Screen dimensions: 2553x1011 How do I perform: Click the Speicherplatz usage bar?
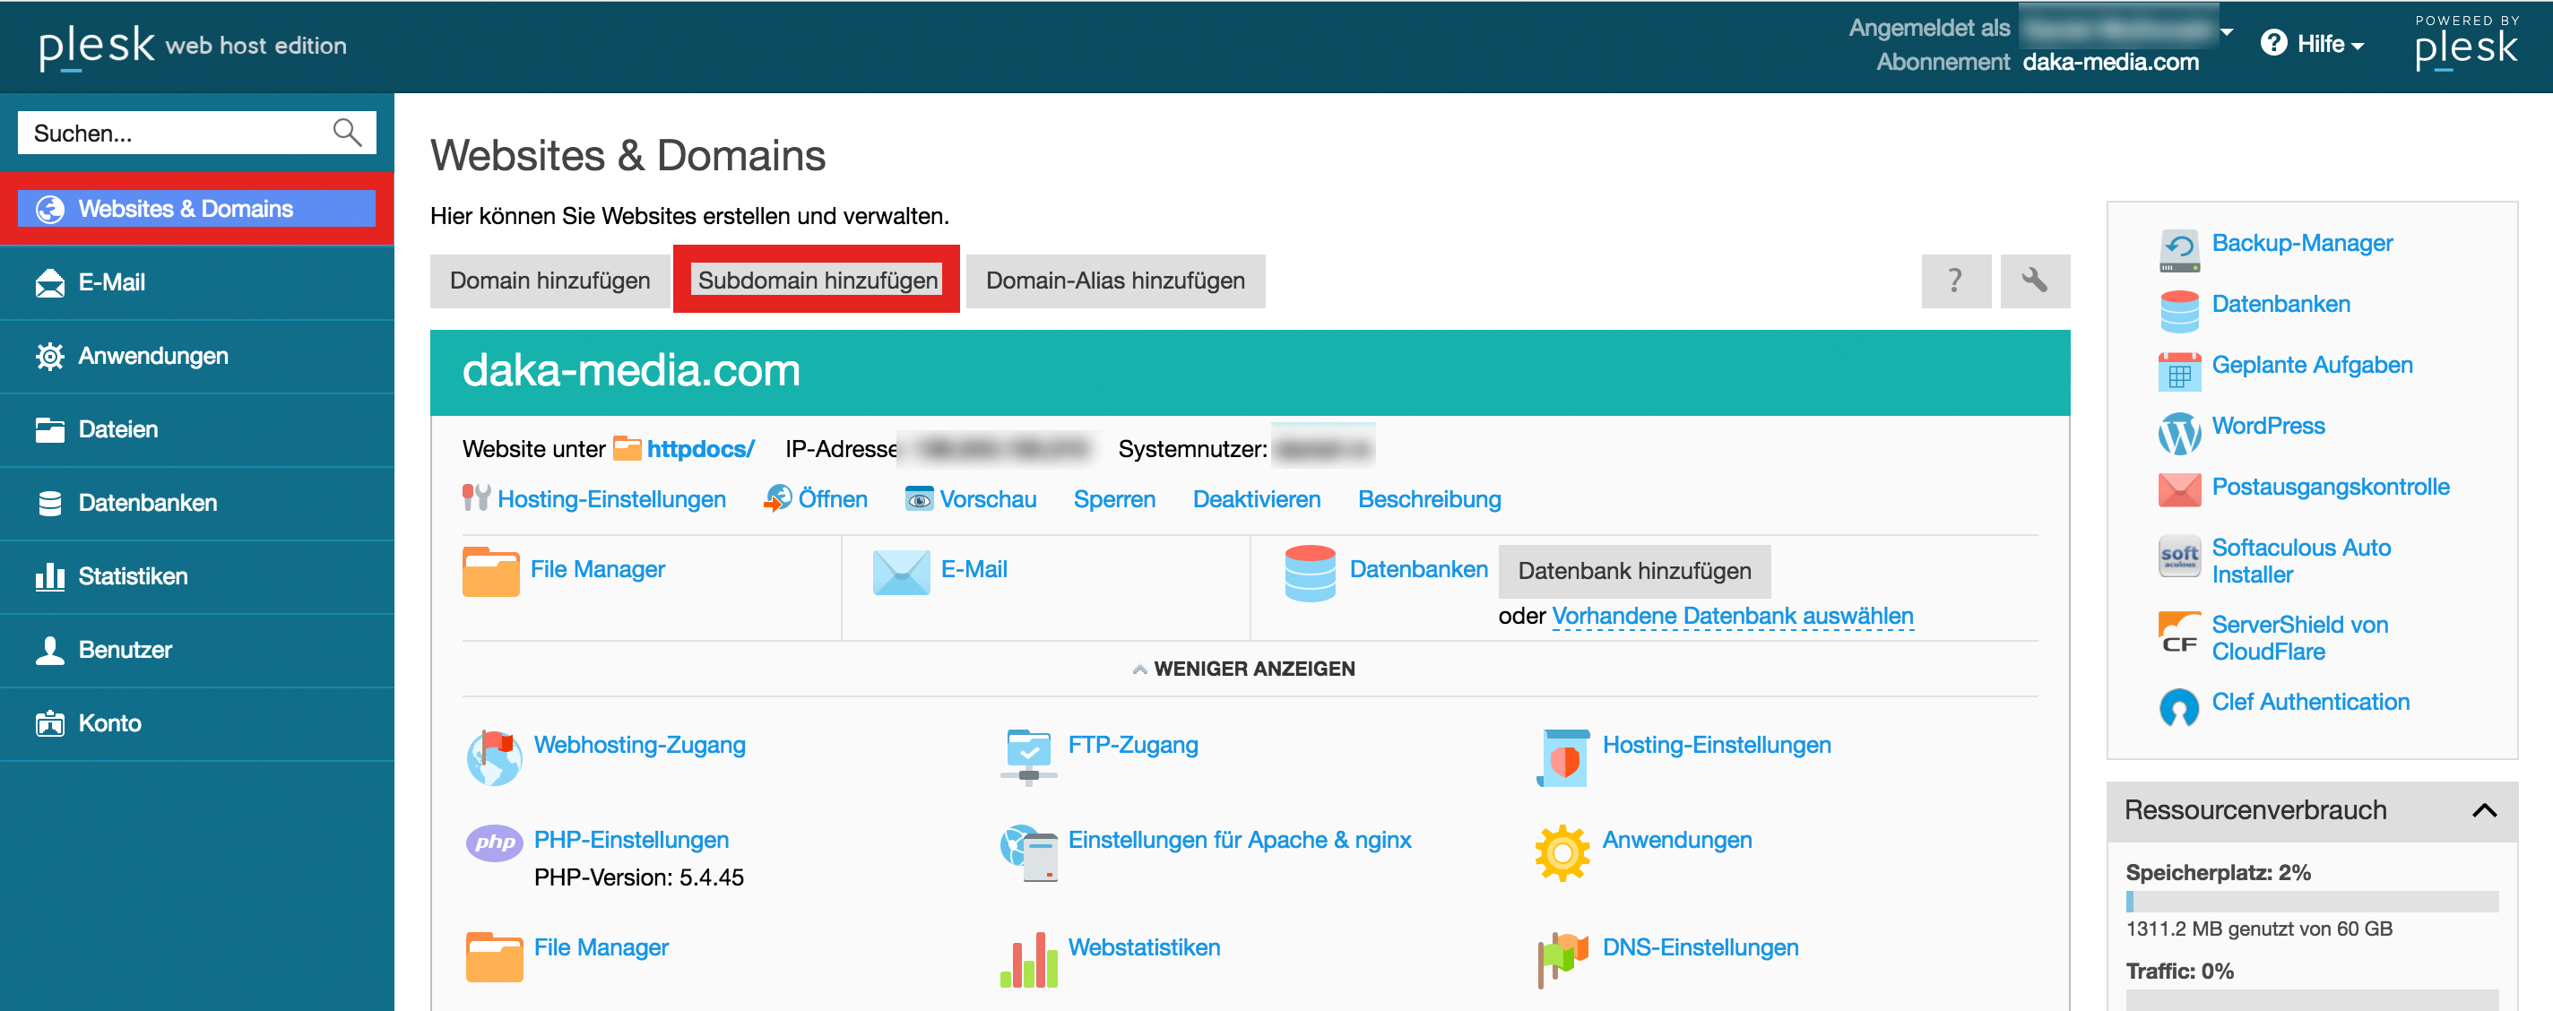tap(2310, 901)
